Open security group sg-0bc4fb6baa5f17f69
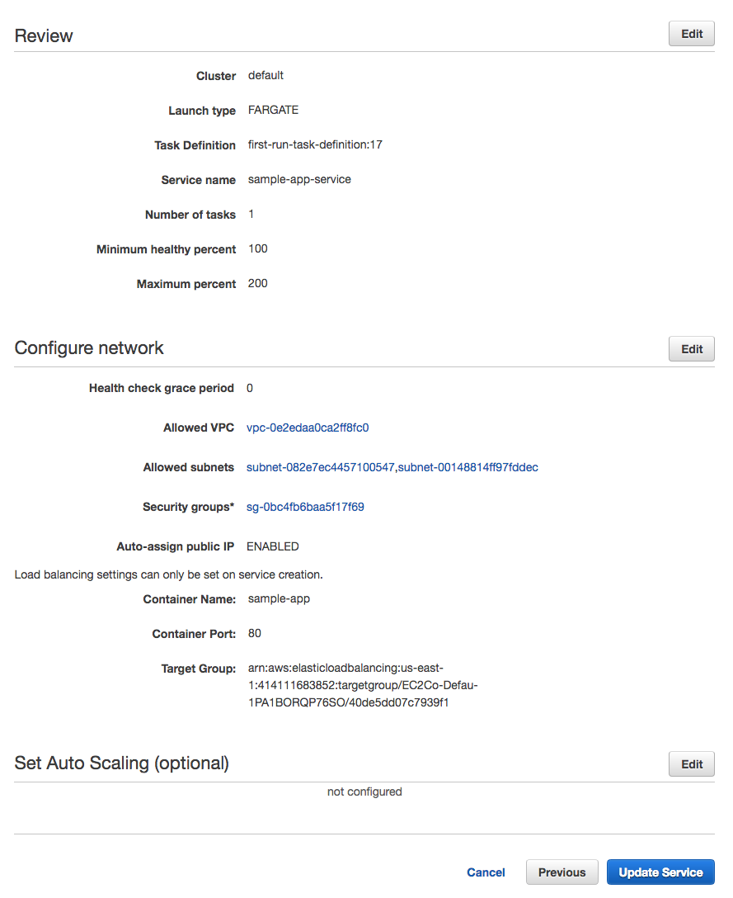 pos(305,507)
